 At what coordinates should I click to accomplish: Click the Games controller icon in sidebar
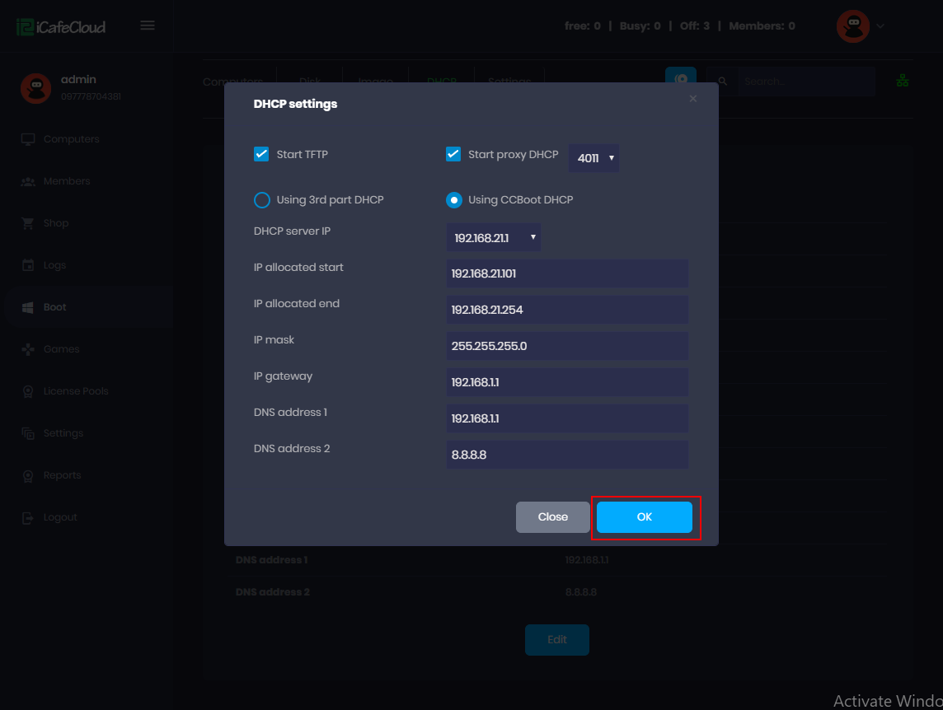(28, 349)
